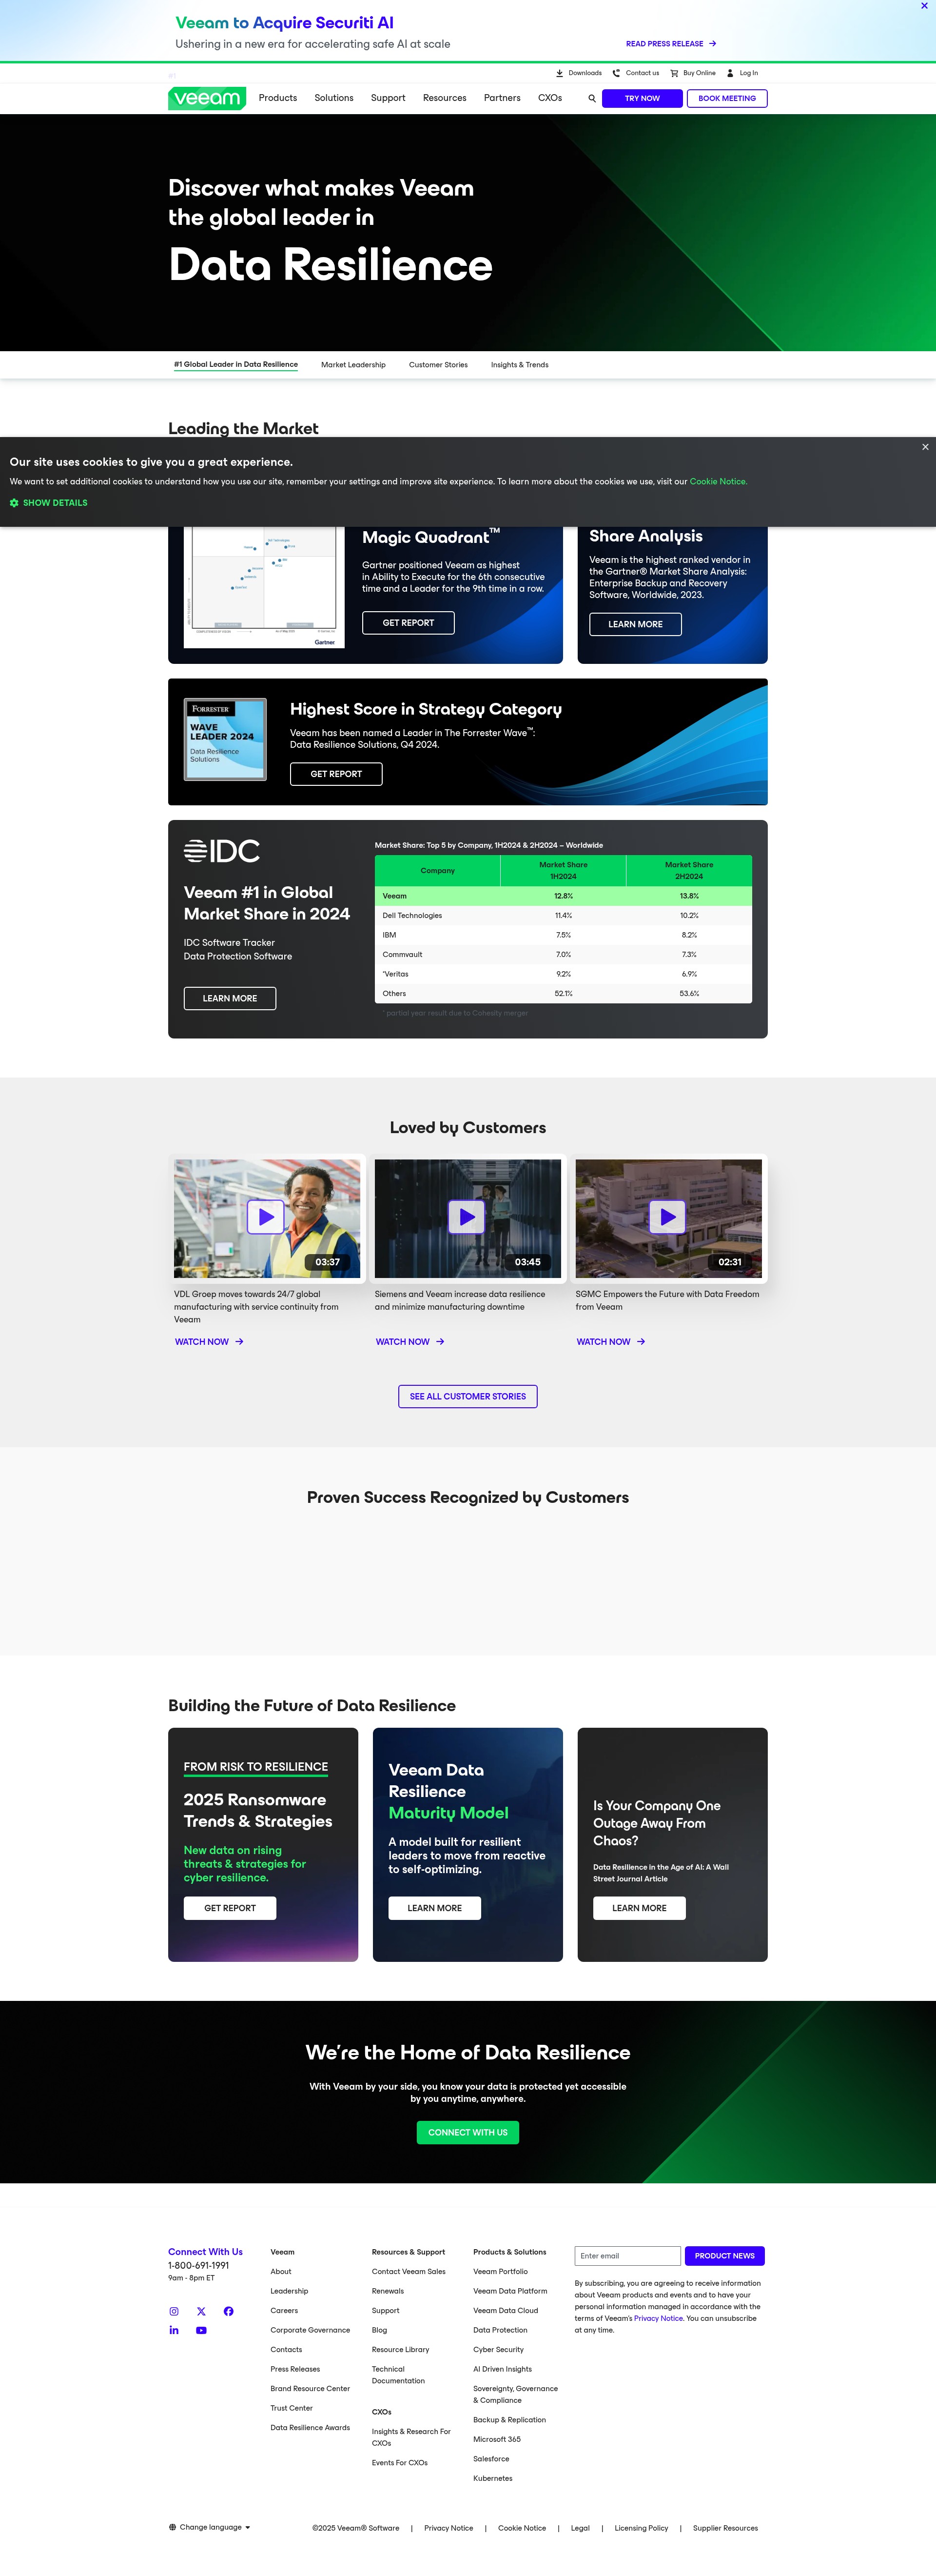Screen dimensions: 936x2576
Task: Click the TRY NOW button
Action: [x=643, y=98]
